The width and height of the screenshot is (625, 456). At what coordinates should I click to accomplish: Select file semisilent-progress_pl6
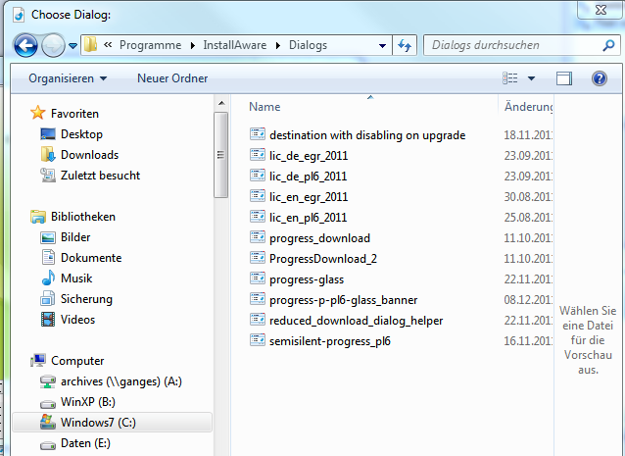[329, 341]
